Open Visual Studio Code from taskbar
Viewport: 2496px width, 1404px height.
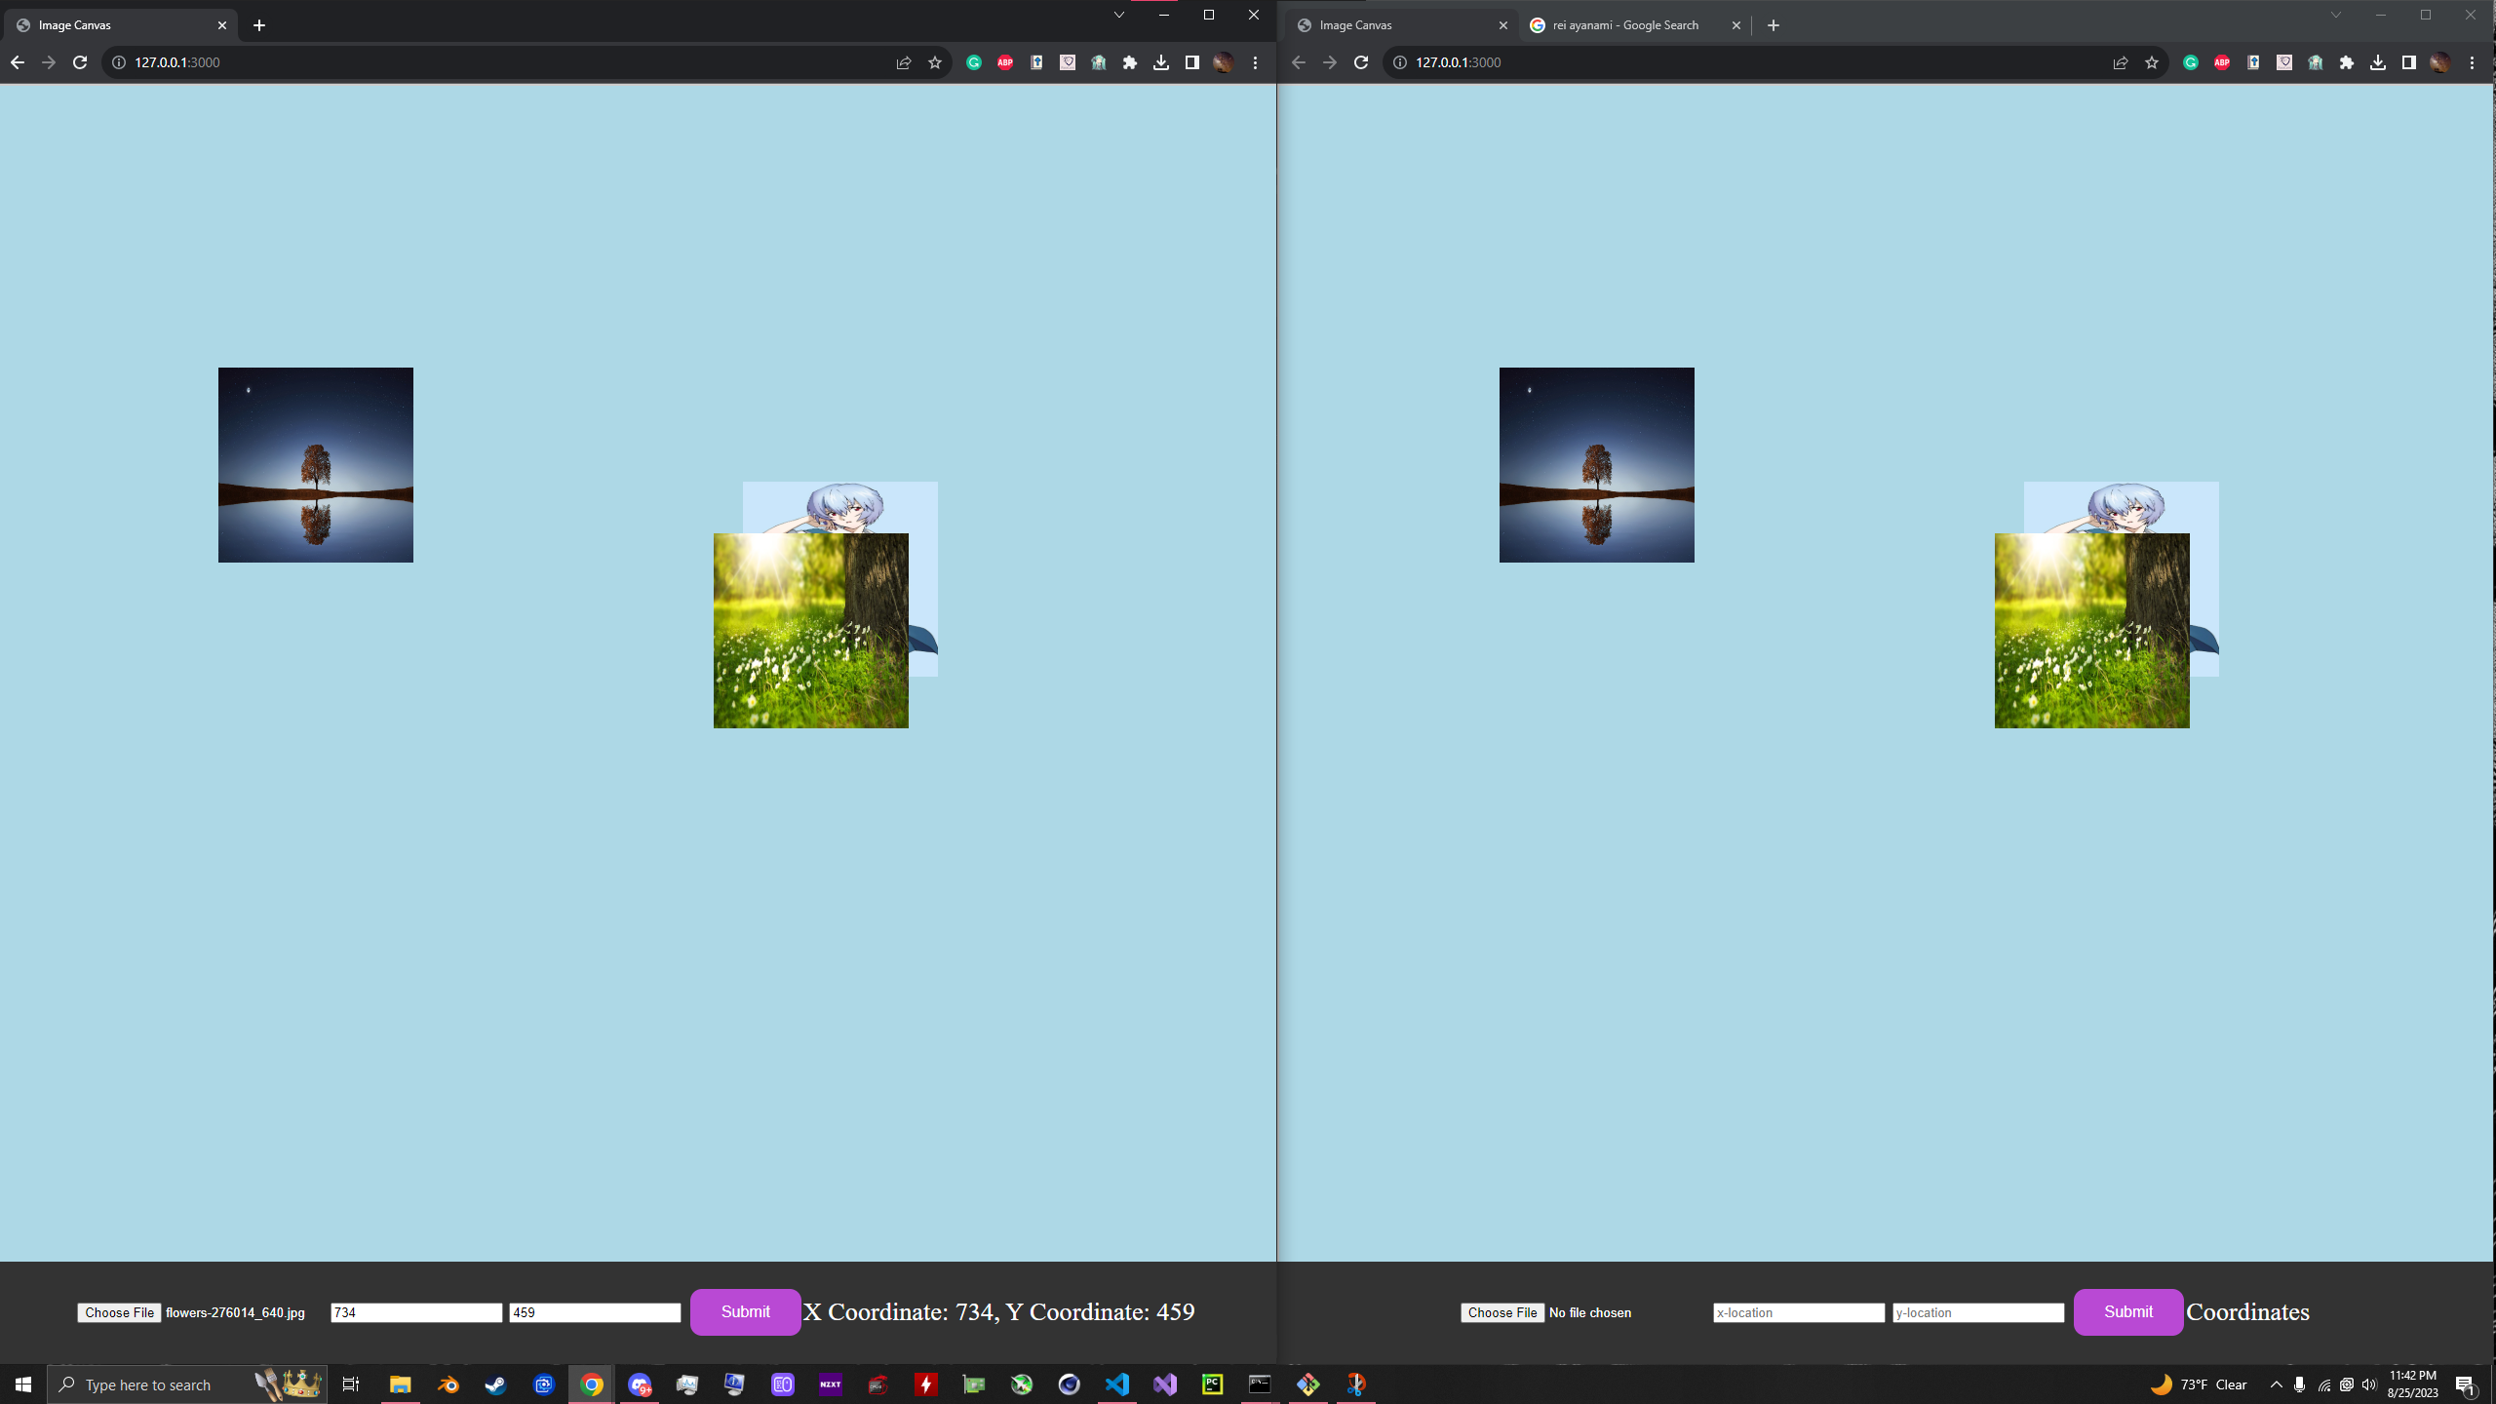[1117, 1384]
